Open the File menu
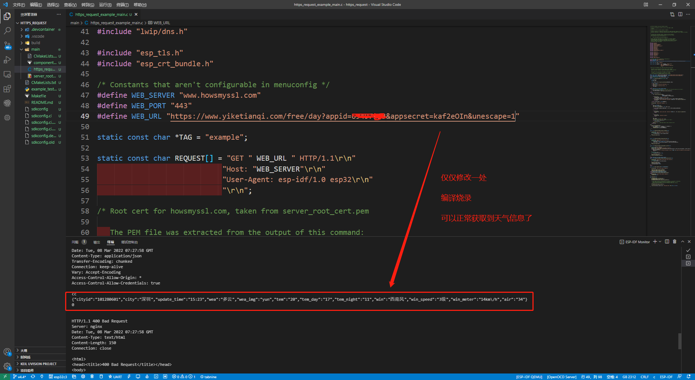 pyautogui.click(x=19, y=5)
